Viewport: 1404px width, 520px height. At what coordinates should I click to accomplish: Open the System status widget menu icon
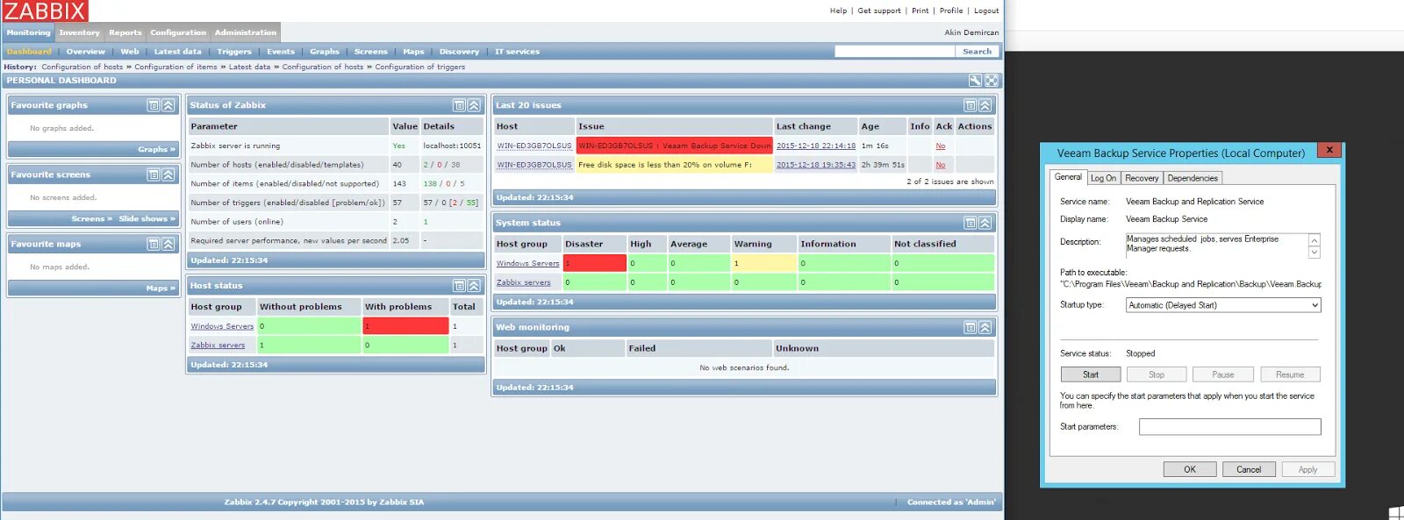click(971, 223)
